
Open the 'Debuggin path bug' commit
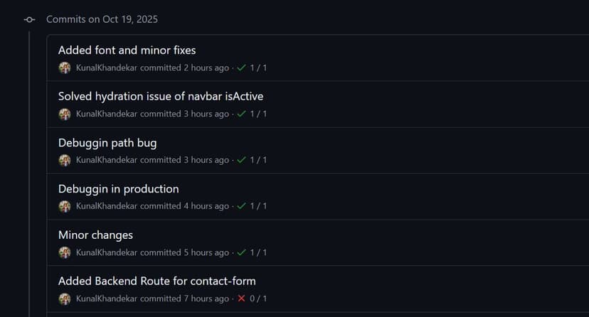107,143
